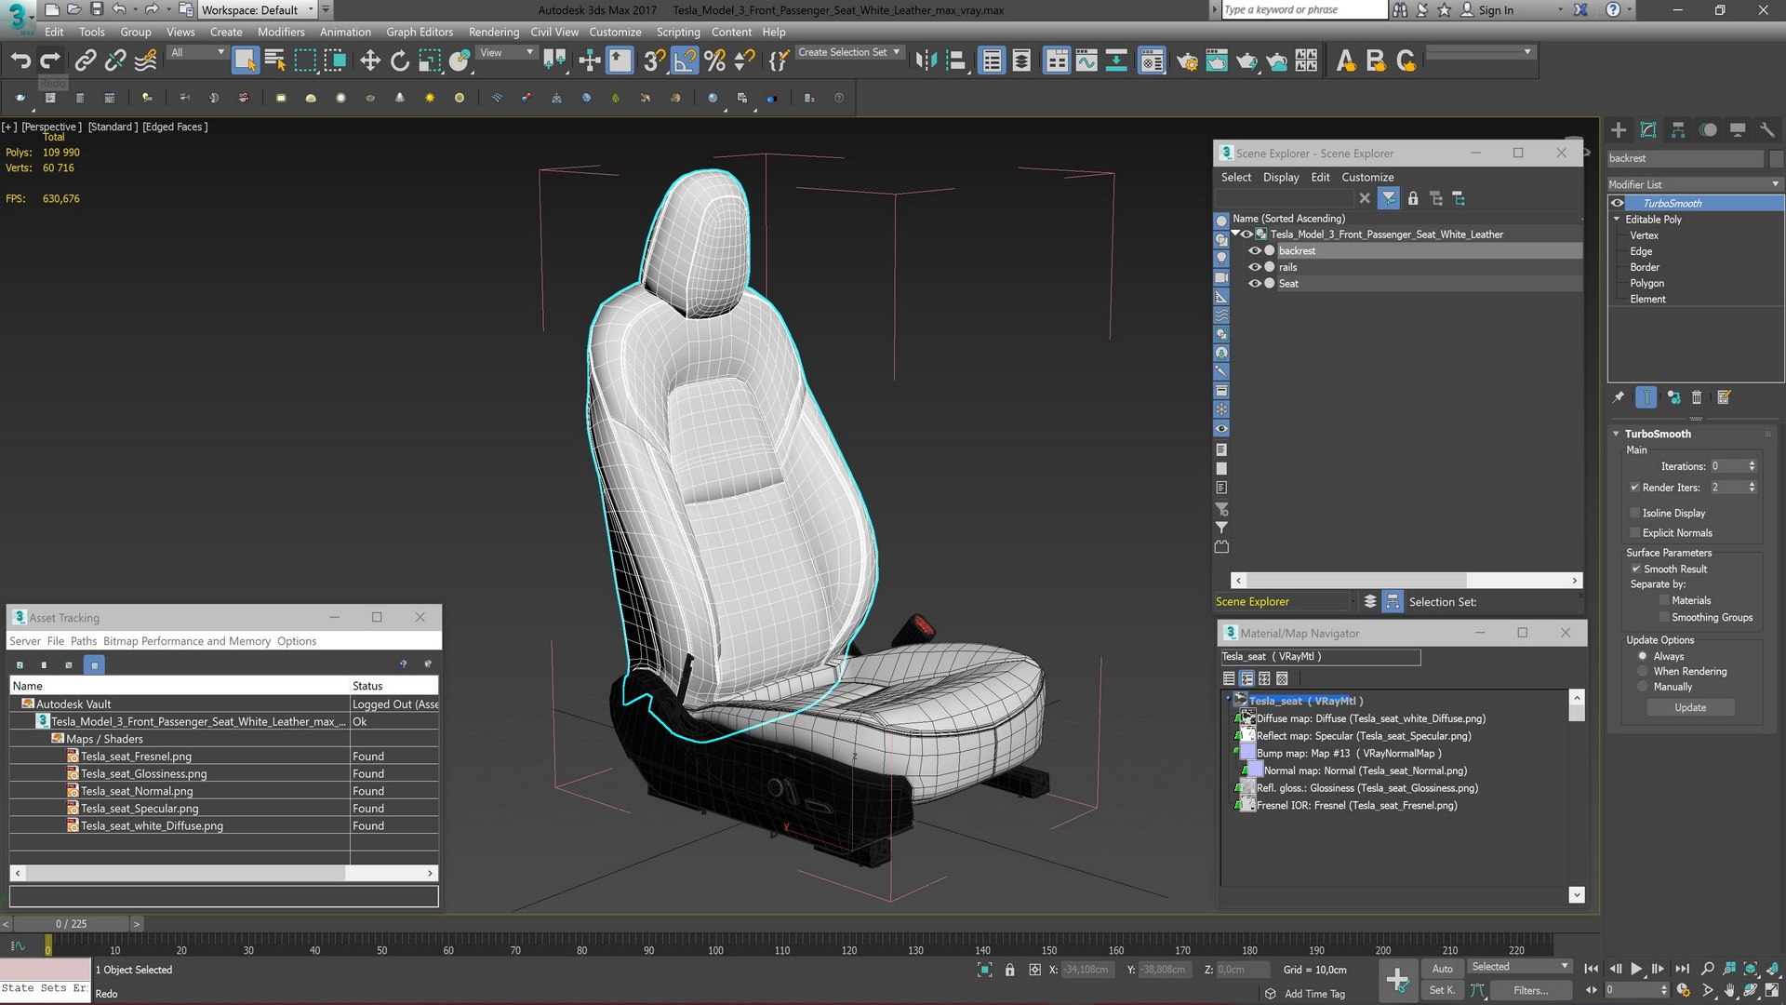Click the Play Animation button
The image size is (1786, 1005).
click(1636, 969)
